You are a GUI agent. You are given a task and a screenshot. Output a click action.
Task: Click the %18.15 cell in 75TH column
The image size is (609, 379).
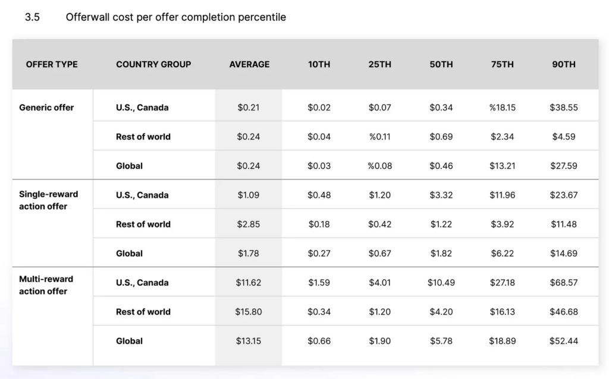pos(503,108)
